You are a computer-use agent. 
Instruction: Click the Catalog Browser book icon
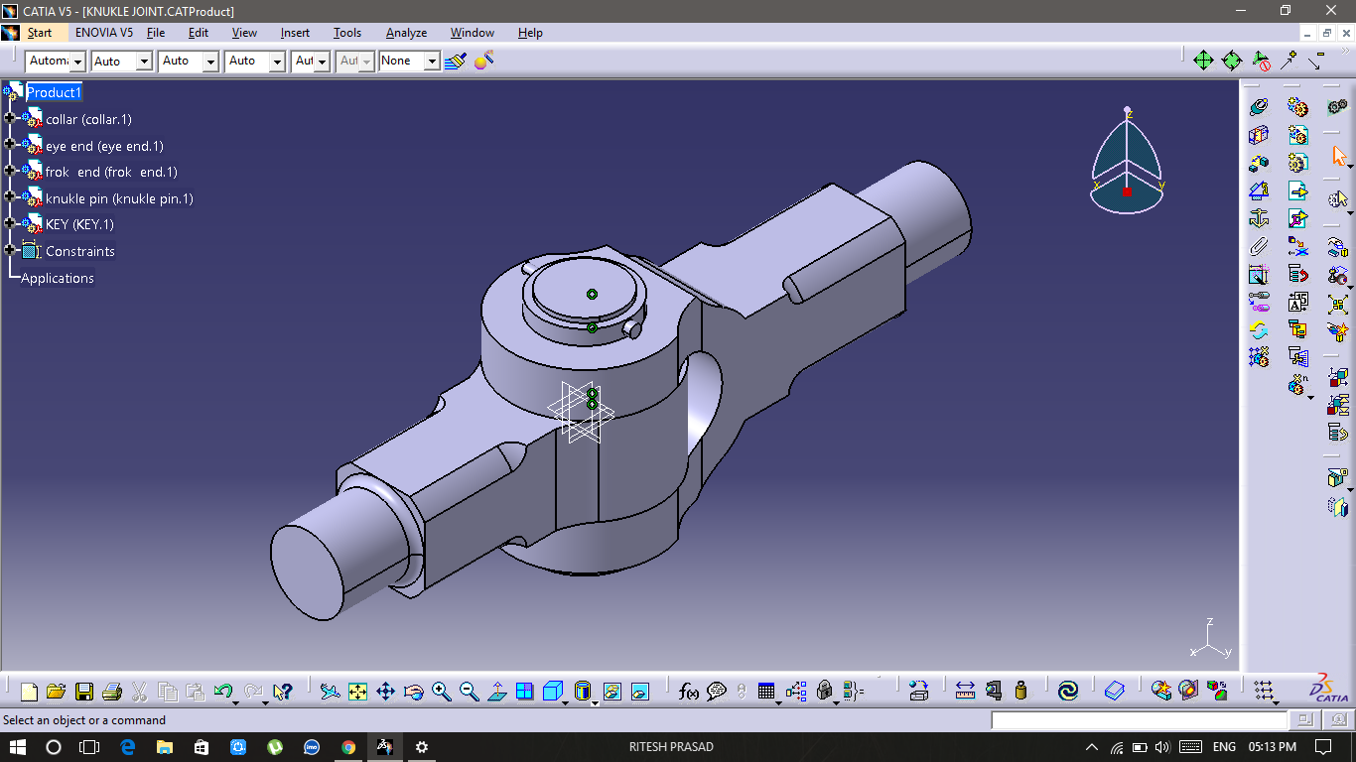[x=1115, y=692]
